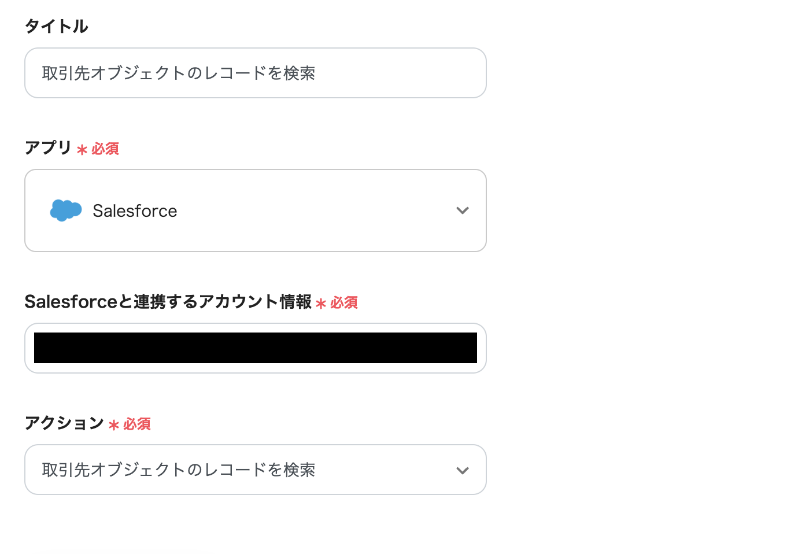Click the 必須 marker beside アクション
This screenshot has width=798, height=554.
click(x=137, y=424)
